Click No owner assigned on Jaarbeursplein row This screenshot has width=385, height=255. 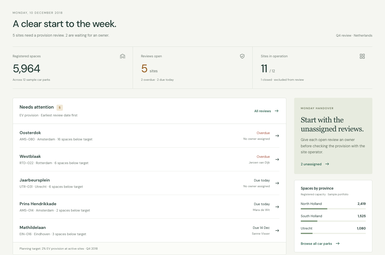tap(257, 186)
